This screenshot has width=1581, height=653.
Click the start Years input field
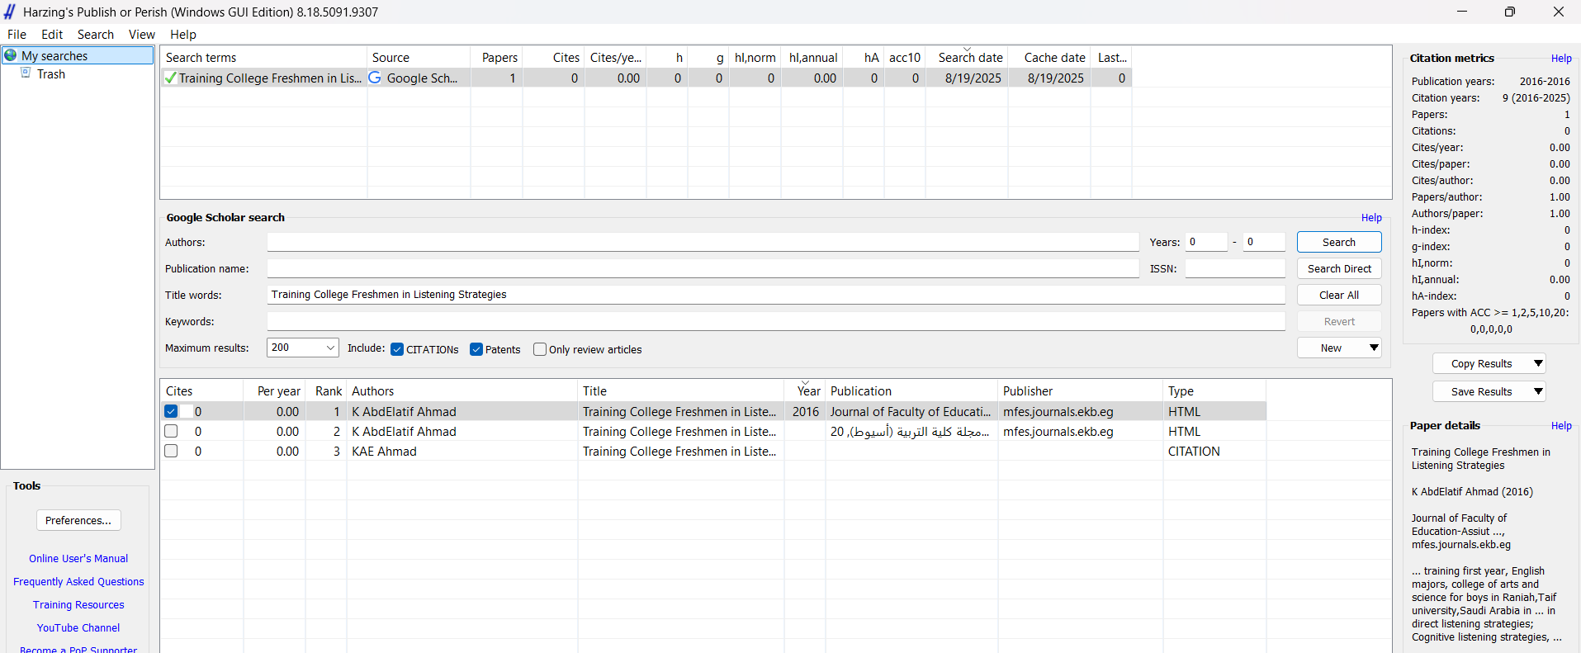point(1206,242)
